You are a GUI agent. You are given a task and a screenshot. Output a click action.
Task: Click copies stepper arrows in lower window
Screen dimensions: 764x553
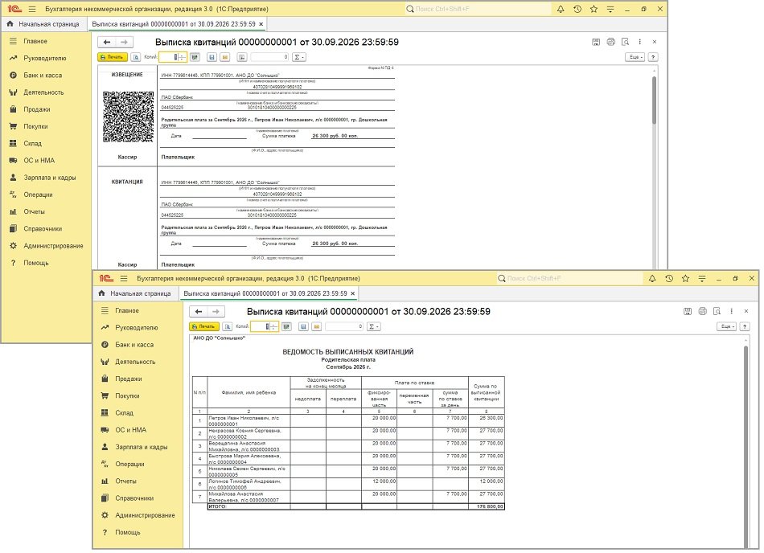pos(273,326)
